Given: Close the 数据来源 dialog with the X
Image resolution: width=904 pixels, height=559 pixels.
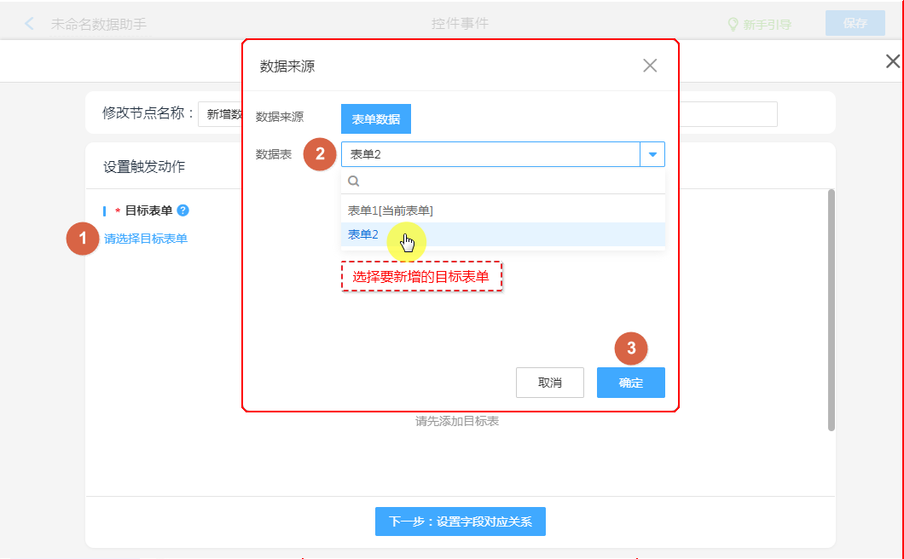Looking at the screenshot, I should pyautogui.click(x=650, y=66).
